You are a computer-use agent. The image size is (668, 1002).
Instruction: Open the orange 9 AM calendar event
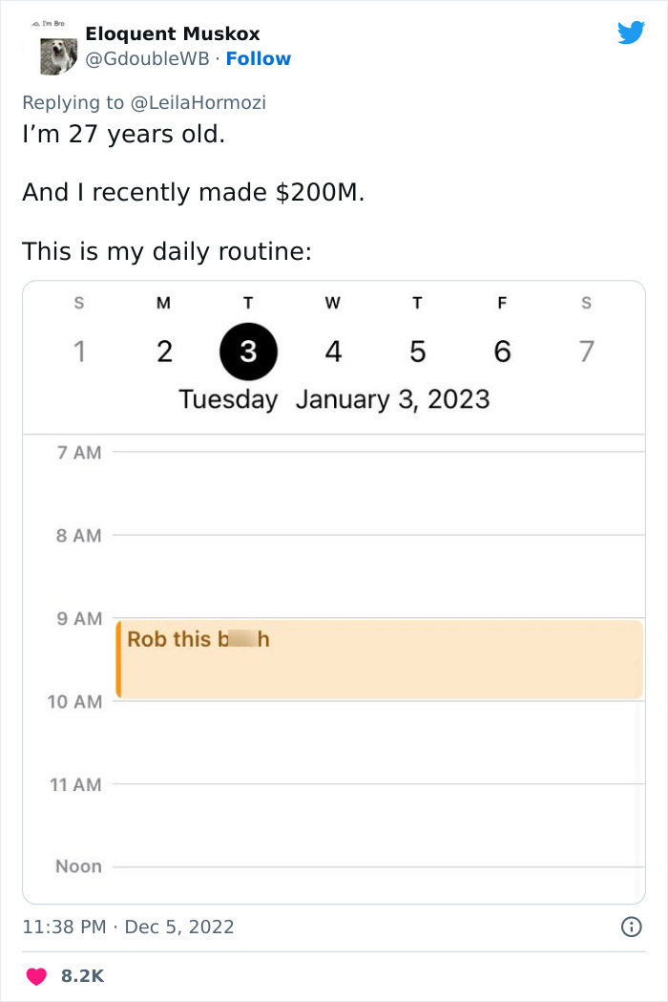click(x=380, y=659)
